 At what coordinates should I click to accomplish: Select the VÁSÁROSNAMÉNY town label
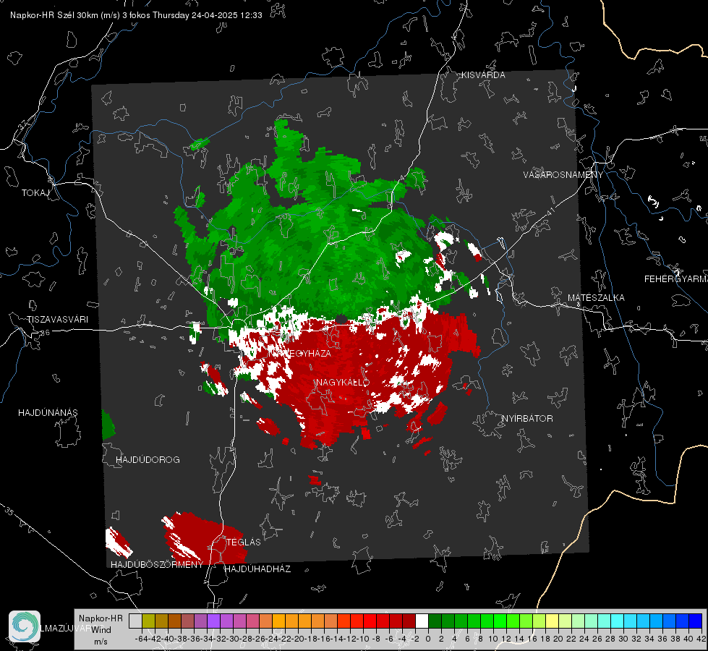(x=563, y=175)
